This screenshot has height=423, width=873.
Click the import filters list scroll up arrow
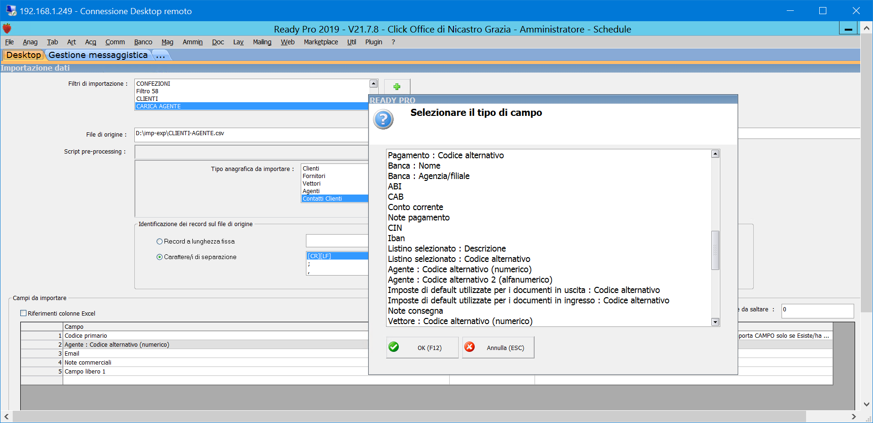pyautogui.click(x=374, y=83)
